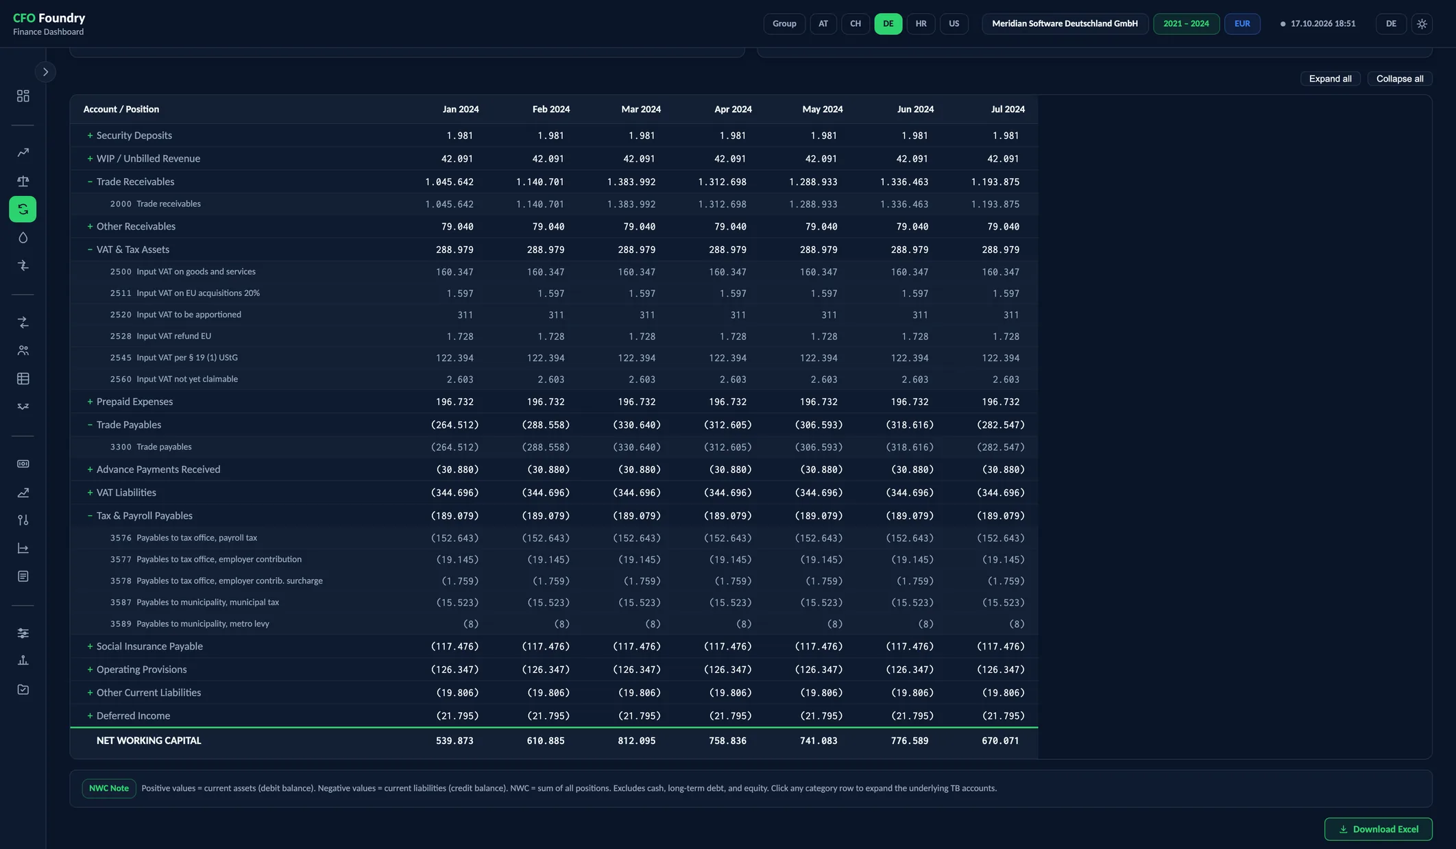Viewport: 1456px width, 849px height.
Task: Expand the Social Insurance Payable row
Action: click(554, 646)
